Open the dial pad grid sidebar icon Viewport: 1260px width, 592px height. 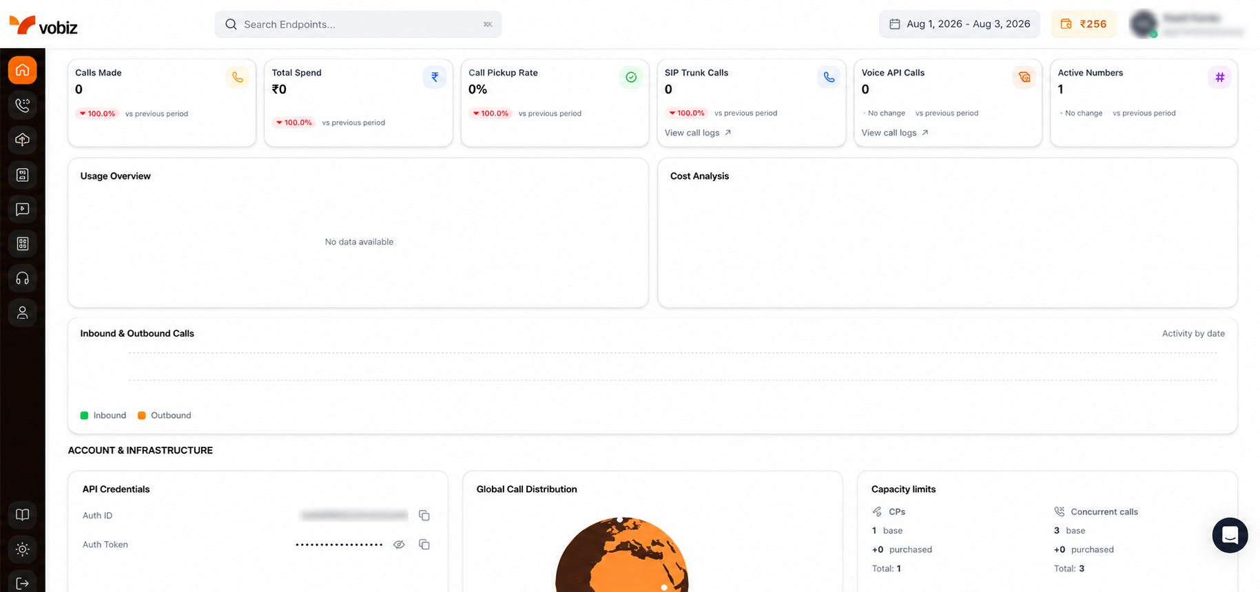pyautogui.click(x=23, y=244)
